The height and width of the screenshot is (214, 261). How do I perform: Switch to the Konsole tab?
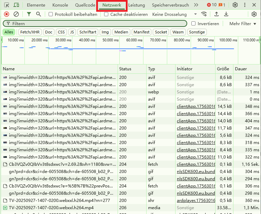click(x=60, y=5)
